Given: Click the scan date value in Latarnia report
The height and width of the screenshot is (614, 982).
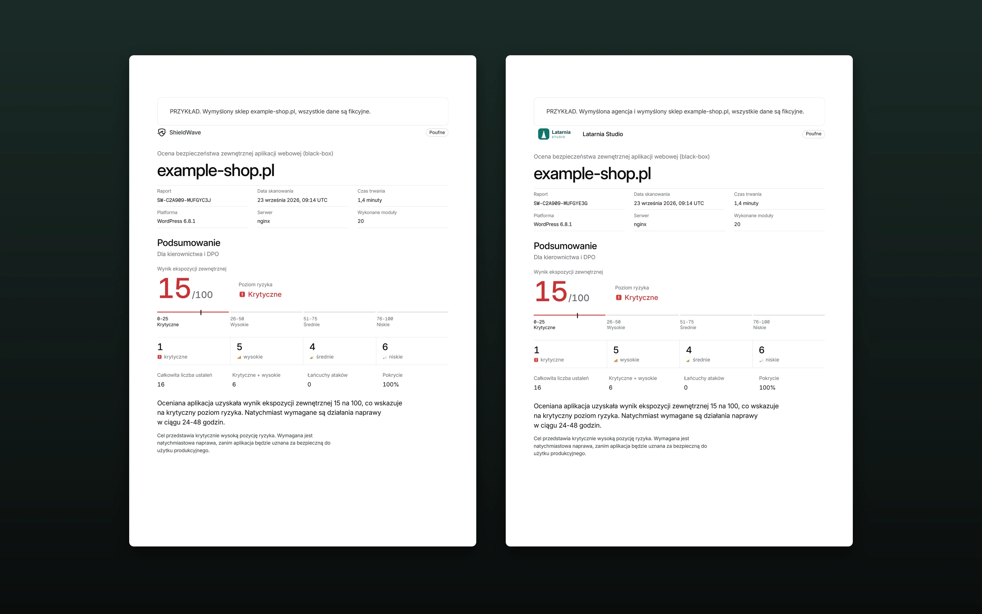Looking at the screenshot, I should pyautogui.click(x=669, y=204).
